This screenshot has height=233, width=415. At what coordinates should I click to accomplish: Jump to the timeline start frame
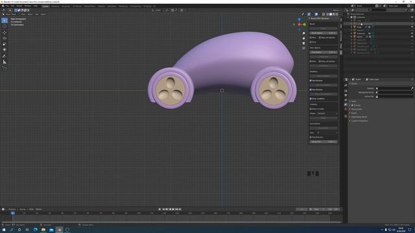tap(163, 209)
